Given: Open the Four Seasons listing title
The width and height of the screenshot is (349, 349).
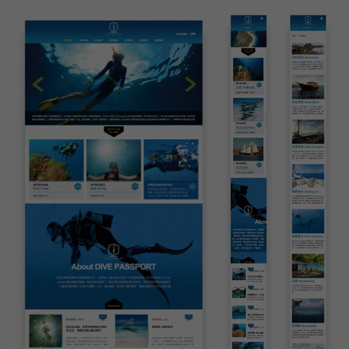Looking at the screenshot, I should tap(308, 236).
